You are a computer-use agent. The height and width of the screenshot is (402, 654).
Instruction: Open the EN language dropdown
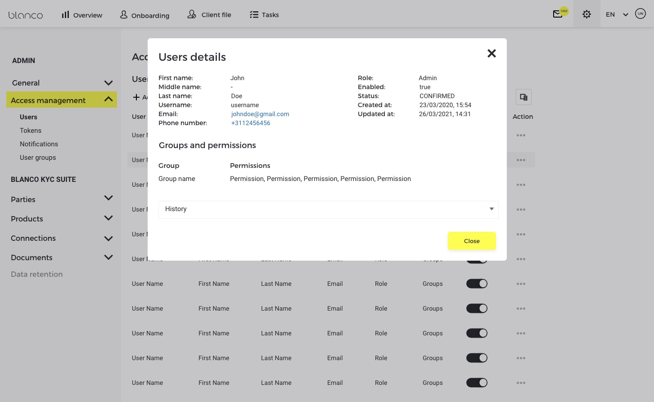[617, 14]
